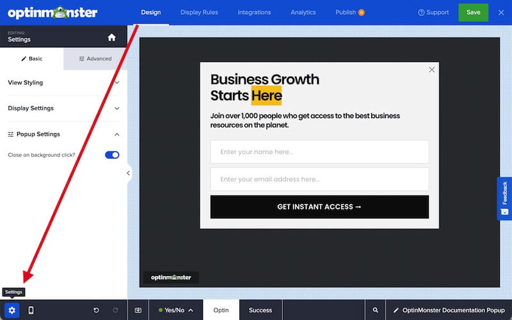This screenshot has width=512, height=320.
Task: Click the OptinMonster logo
Action: (52, 12)
